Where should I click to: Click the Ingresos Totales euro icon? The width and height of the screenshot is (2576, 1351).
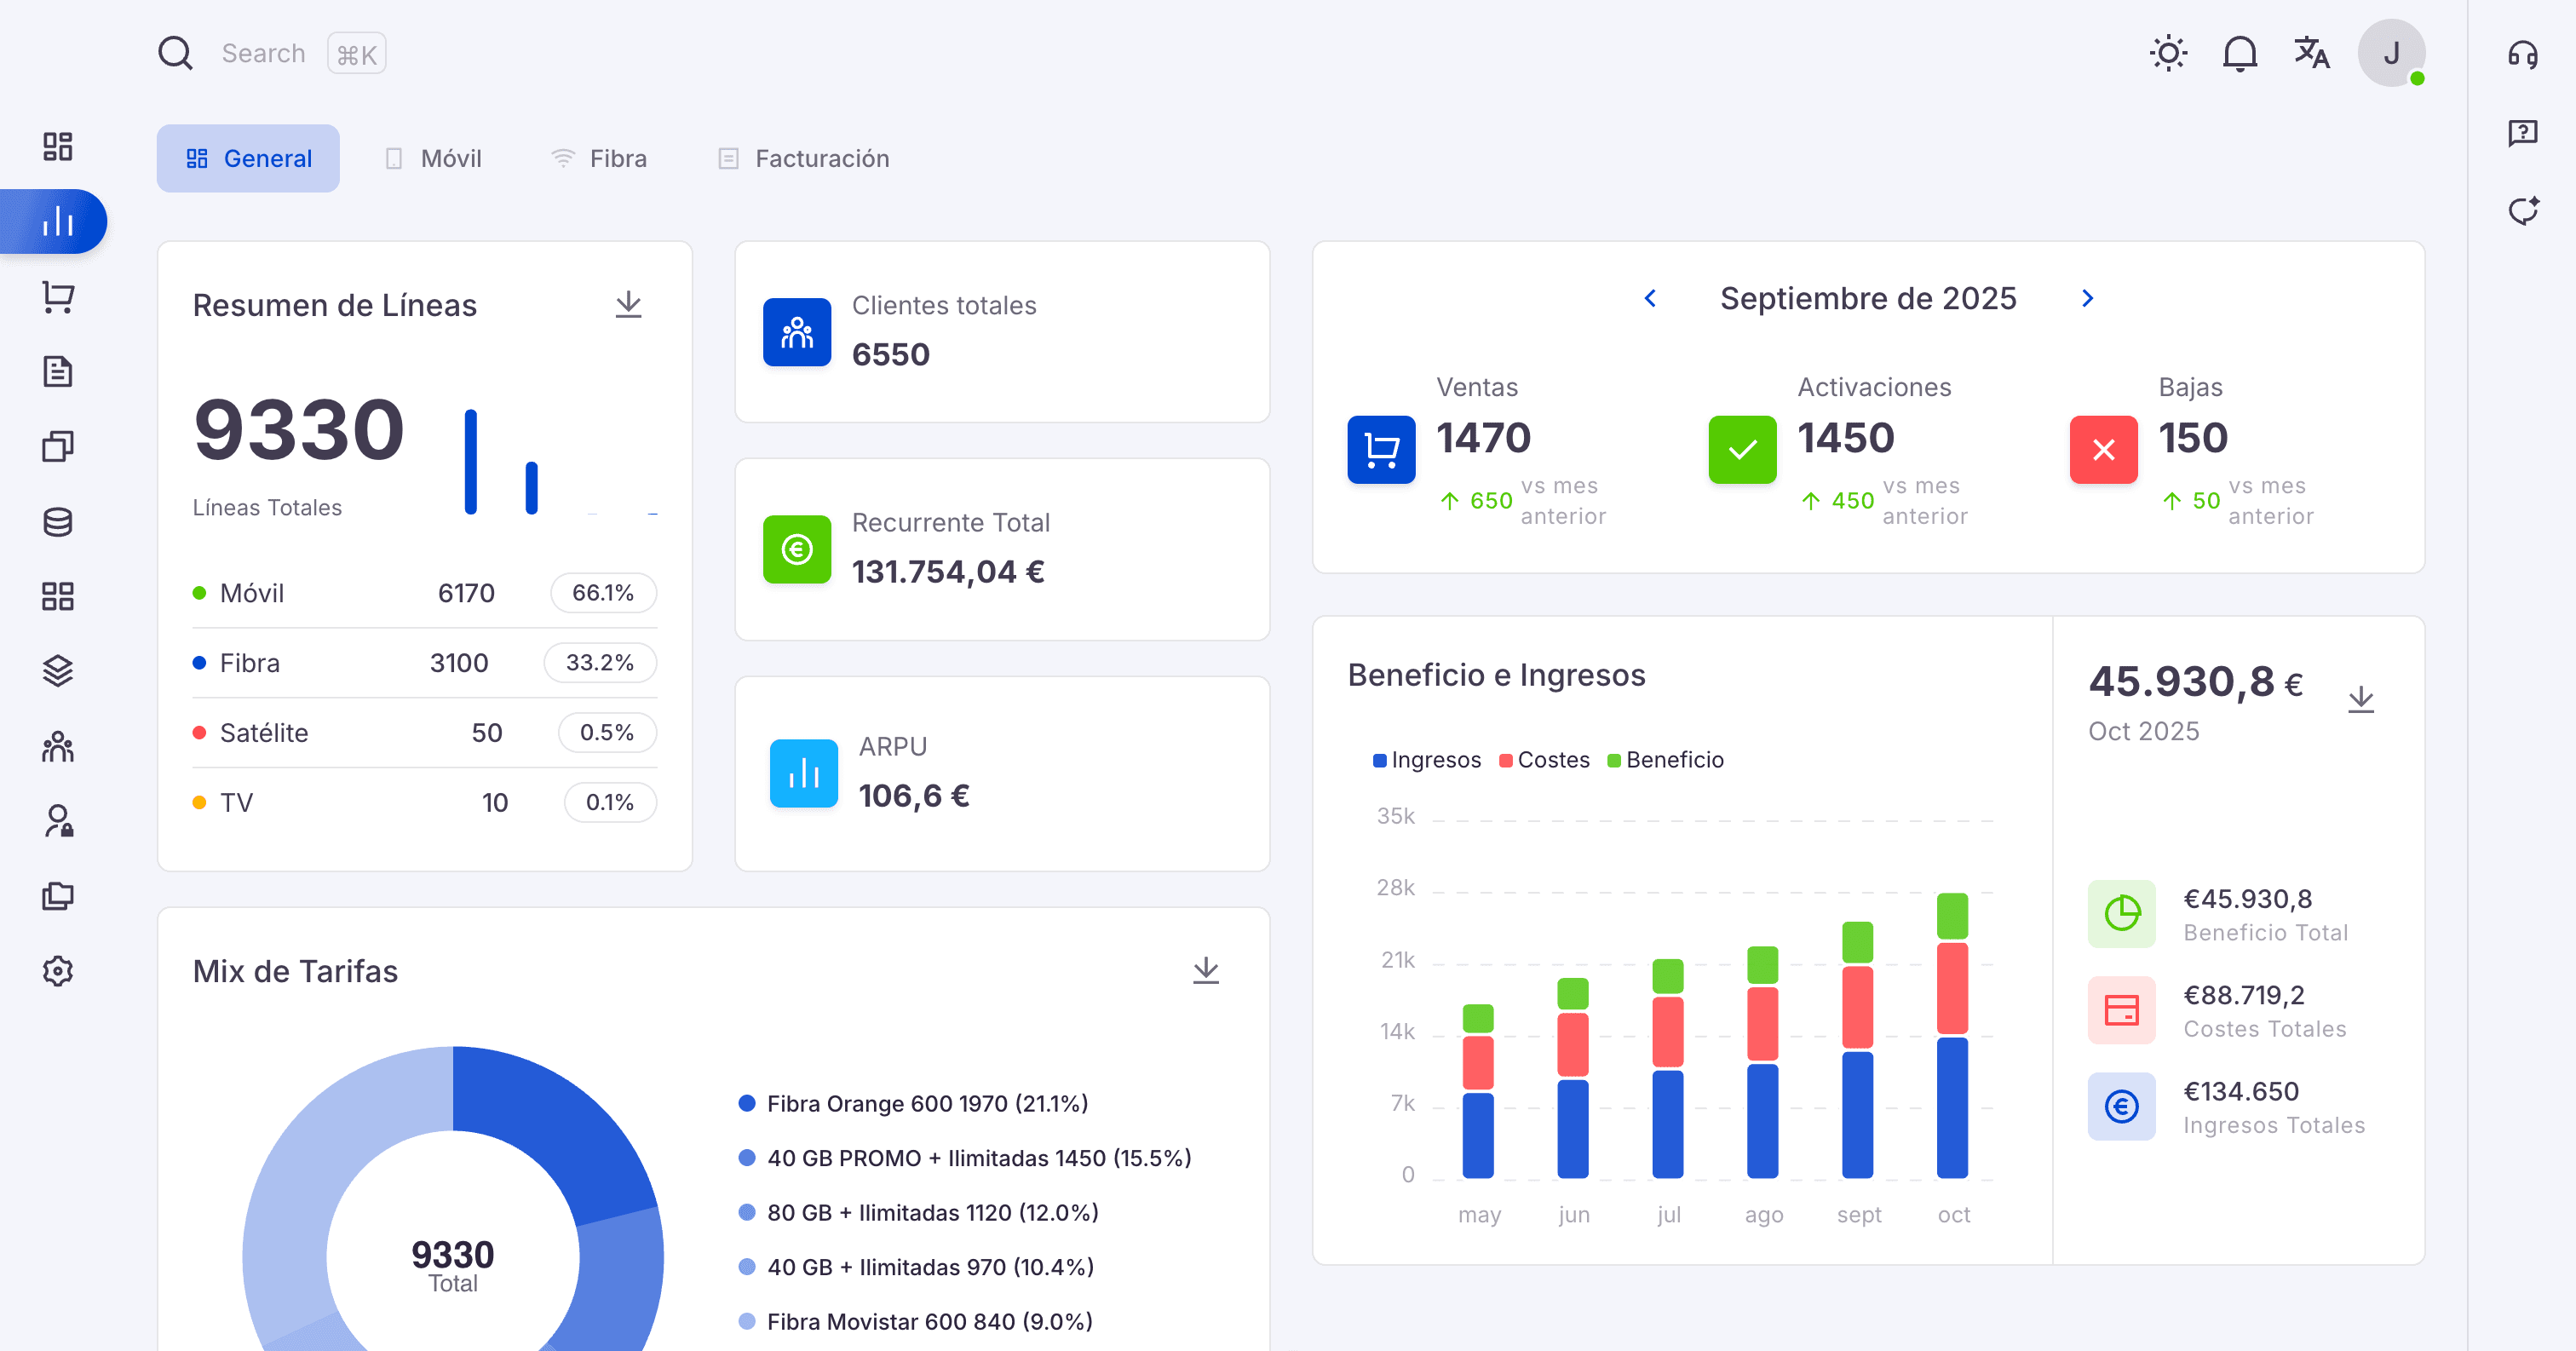click(x=2121, y=1106)
